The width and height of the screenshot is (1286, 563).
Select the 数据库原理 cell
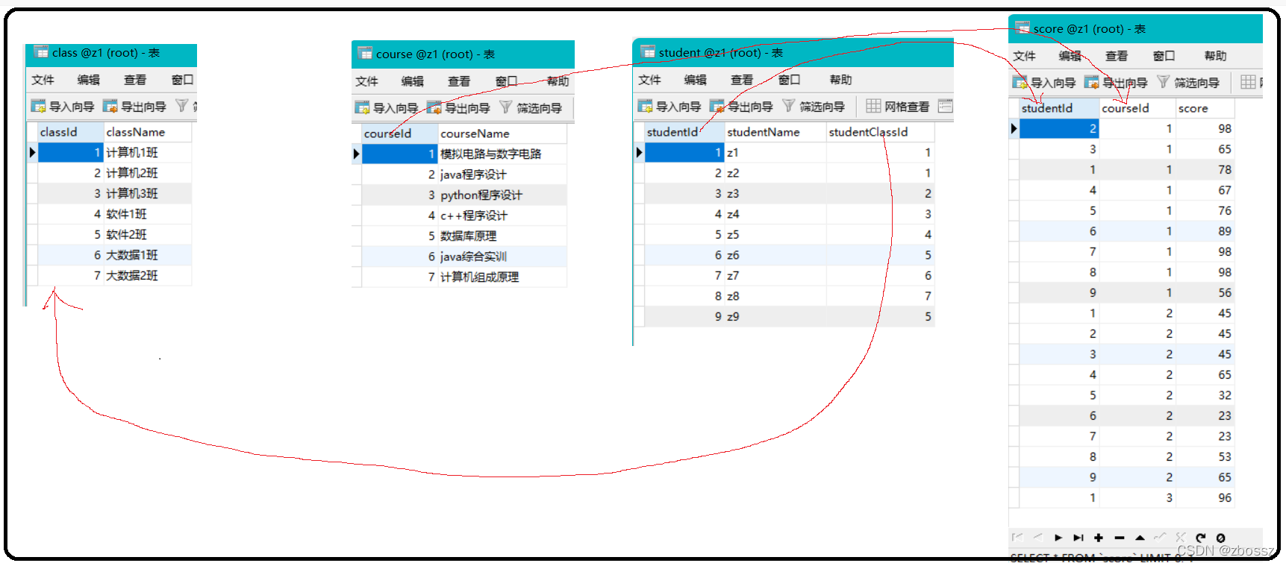(502, 236)
